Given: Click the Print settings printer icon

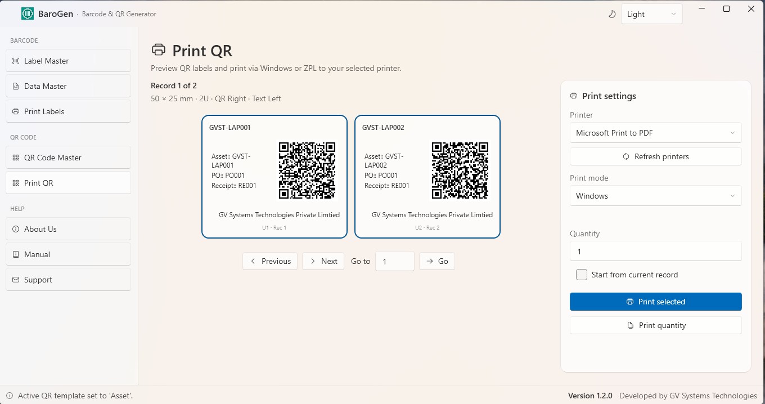Looking at the screenshot, I should pos(574,96).
